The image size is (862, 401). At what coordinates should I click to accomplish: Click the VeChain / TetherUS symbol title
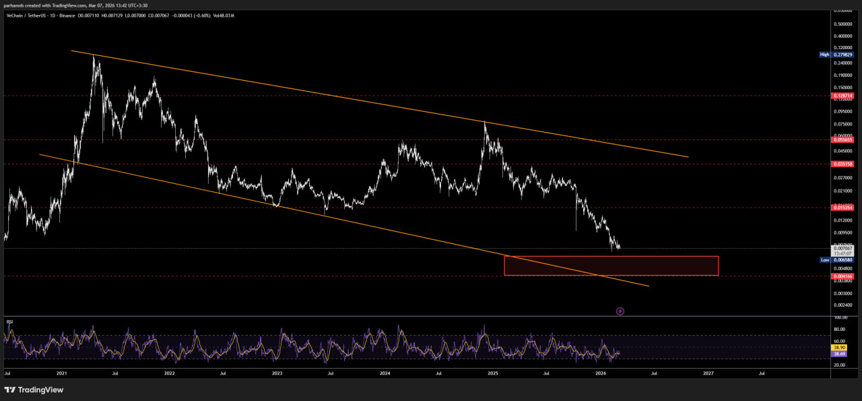tap(34, 14)
